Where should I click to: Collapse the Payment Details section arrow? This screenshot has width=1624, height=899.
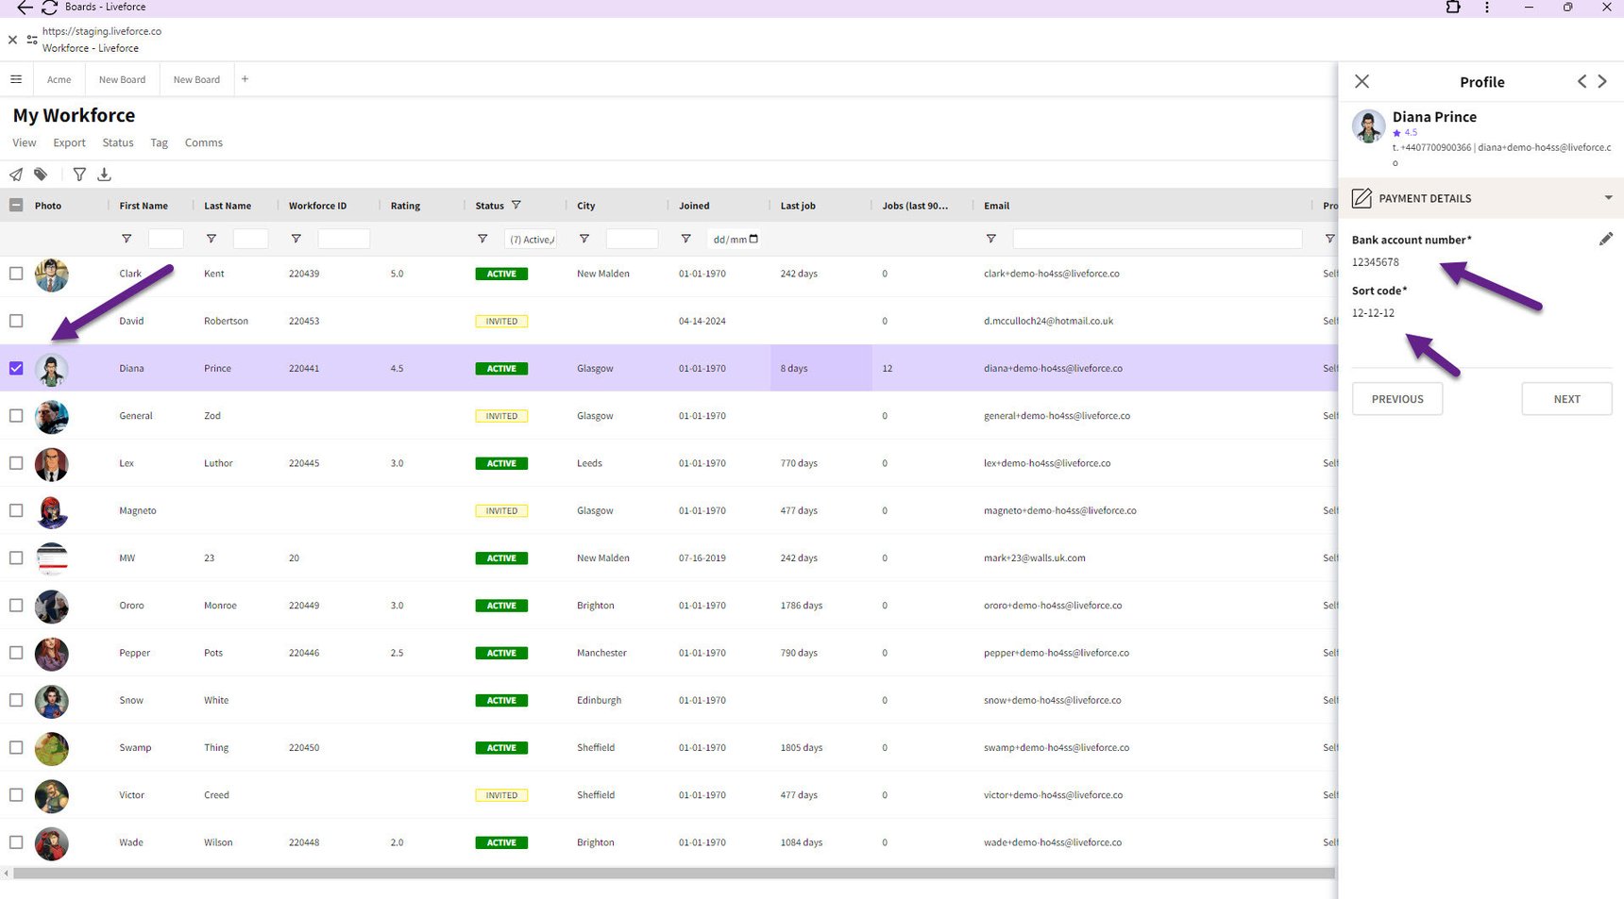pyautogui.click(x=1608, y=198)
